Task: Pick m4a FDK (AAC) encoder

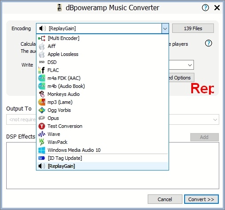Action: coord(103,78)
